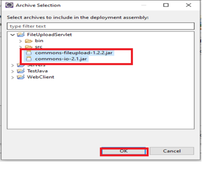Expand the TestJava project node

12,71
